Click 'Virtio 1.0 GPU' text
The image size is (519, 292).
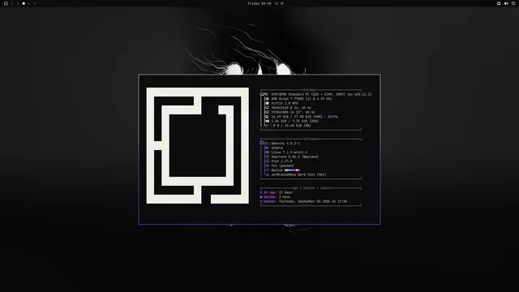[285, 103]
